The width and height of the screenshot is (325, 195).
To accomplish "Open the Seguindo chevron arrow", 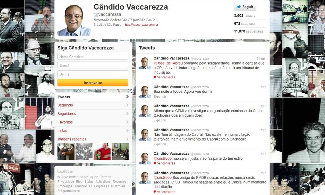I will (x=127, y=105).
